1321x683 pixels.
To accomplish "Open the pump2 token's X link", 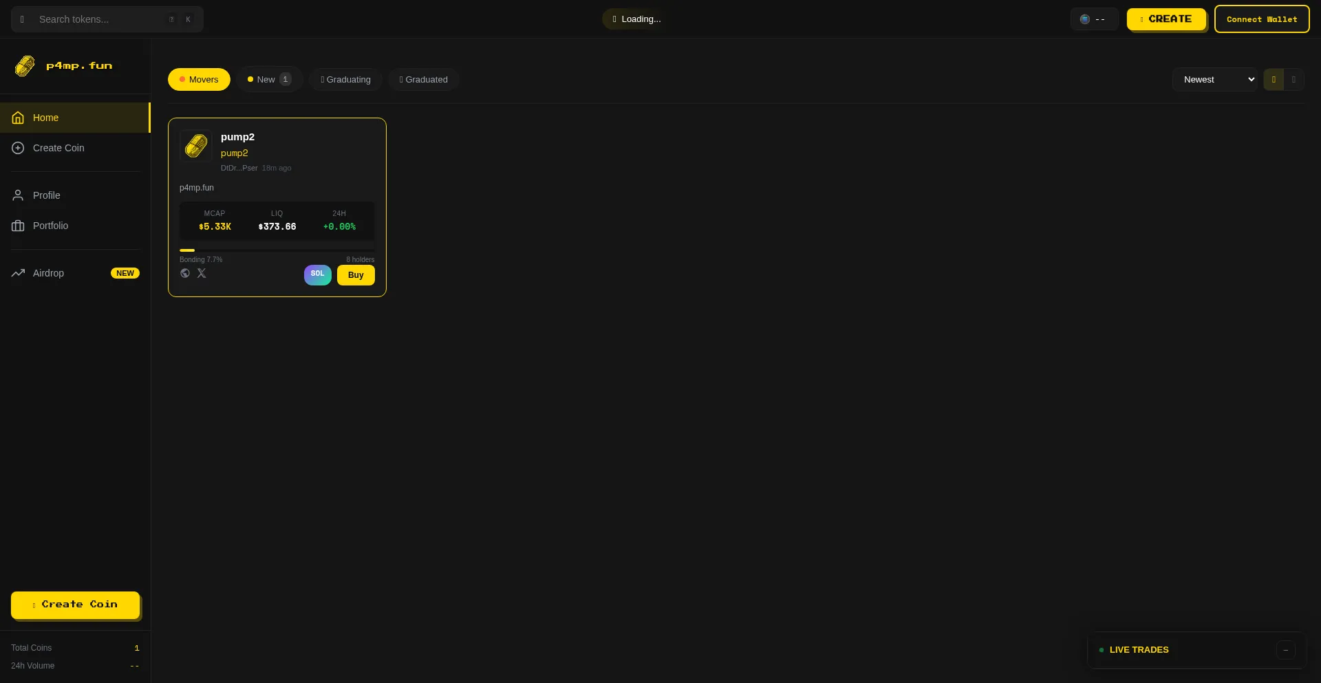I will 202,273.
